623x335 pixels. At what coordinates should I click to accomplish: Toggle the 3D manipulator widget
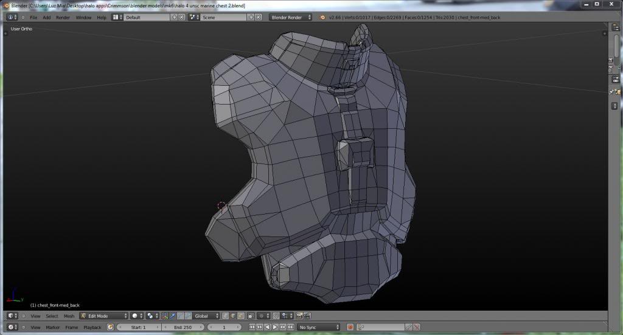(x=165, y=316)
